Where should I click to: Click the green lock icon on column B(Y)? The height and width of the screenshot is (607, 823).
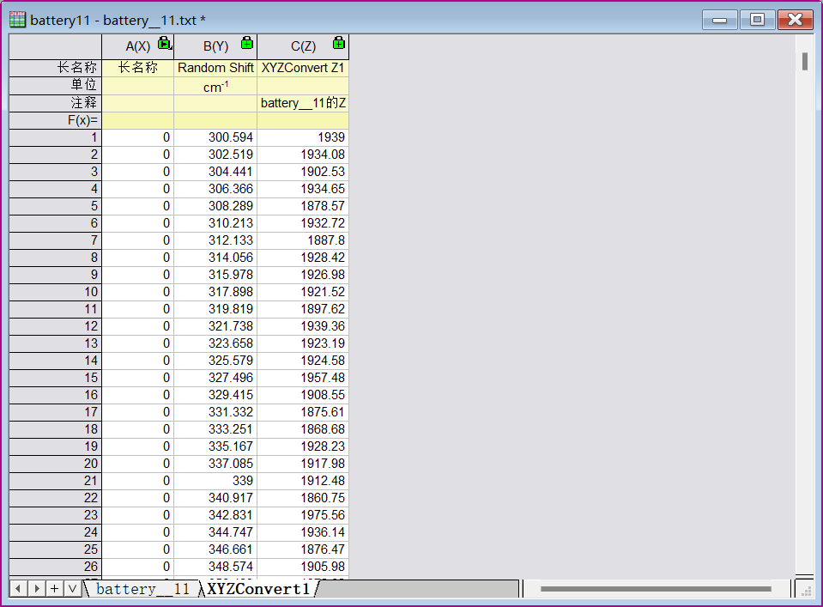point(247,44)
